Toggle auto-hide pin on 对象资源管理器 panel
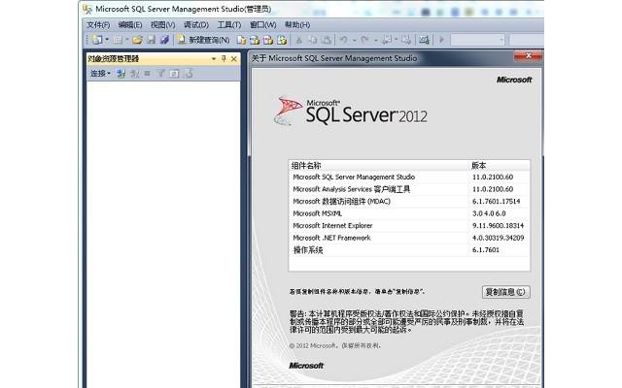 (x=224, y=59)
